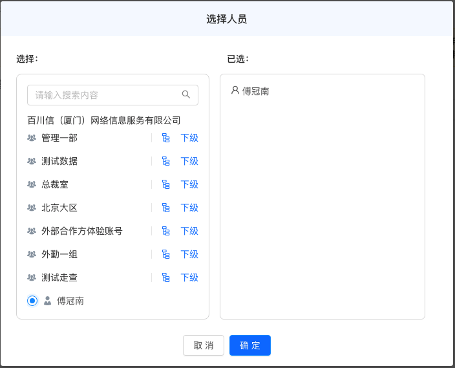This screenshot has width=455, height=368.
Task: Select the 北京大区 department name
Action: click(59, 208)
